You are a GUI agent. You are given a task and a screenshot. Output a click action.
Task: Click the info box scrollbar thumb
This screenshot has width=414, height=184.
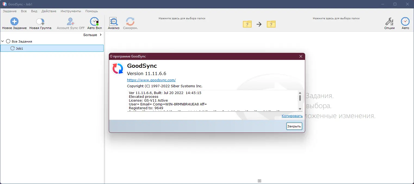coord(300,98)
